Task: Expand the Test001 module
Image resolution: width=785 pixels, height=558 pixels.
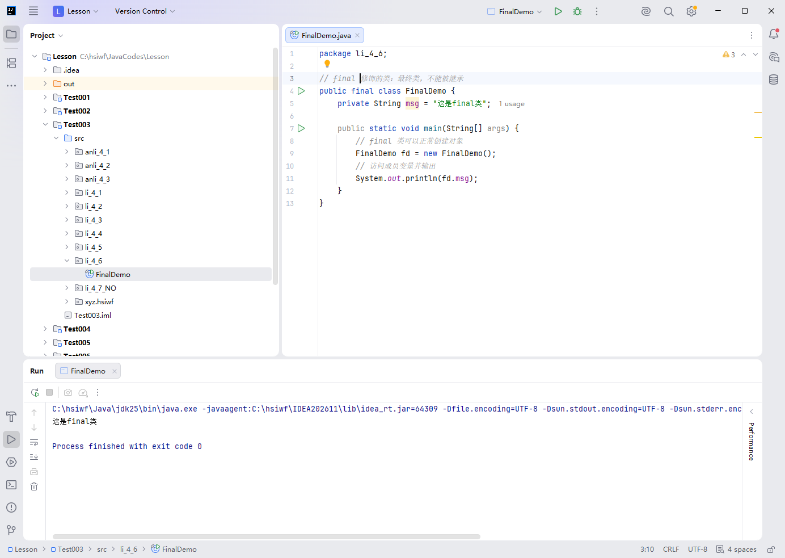Action: (x=45, y=97)
